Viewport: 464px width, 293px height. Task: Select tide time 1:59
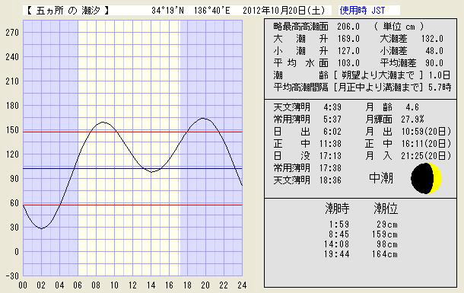point(339,225)
